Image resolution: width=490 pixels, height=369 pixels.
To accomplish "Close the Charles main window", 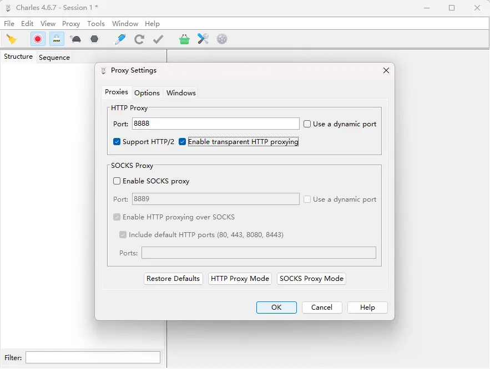I will coord(477,8).
